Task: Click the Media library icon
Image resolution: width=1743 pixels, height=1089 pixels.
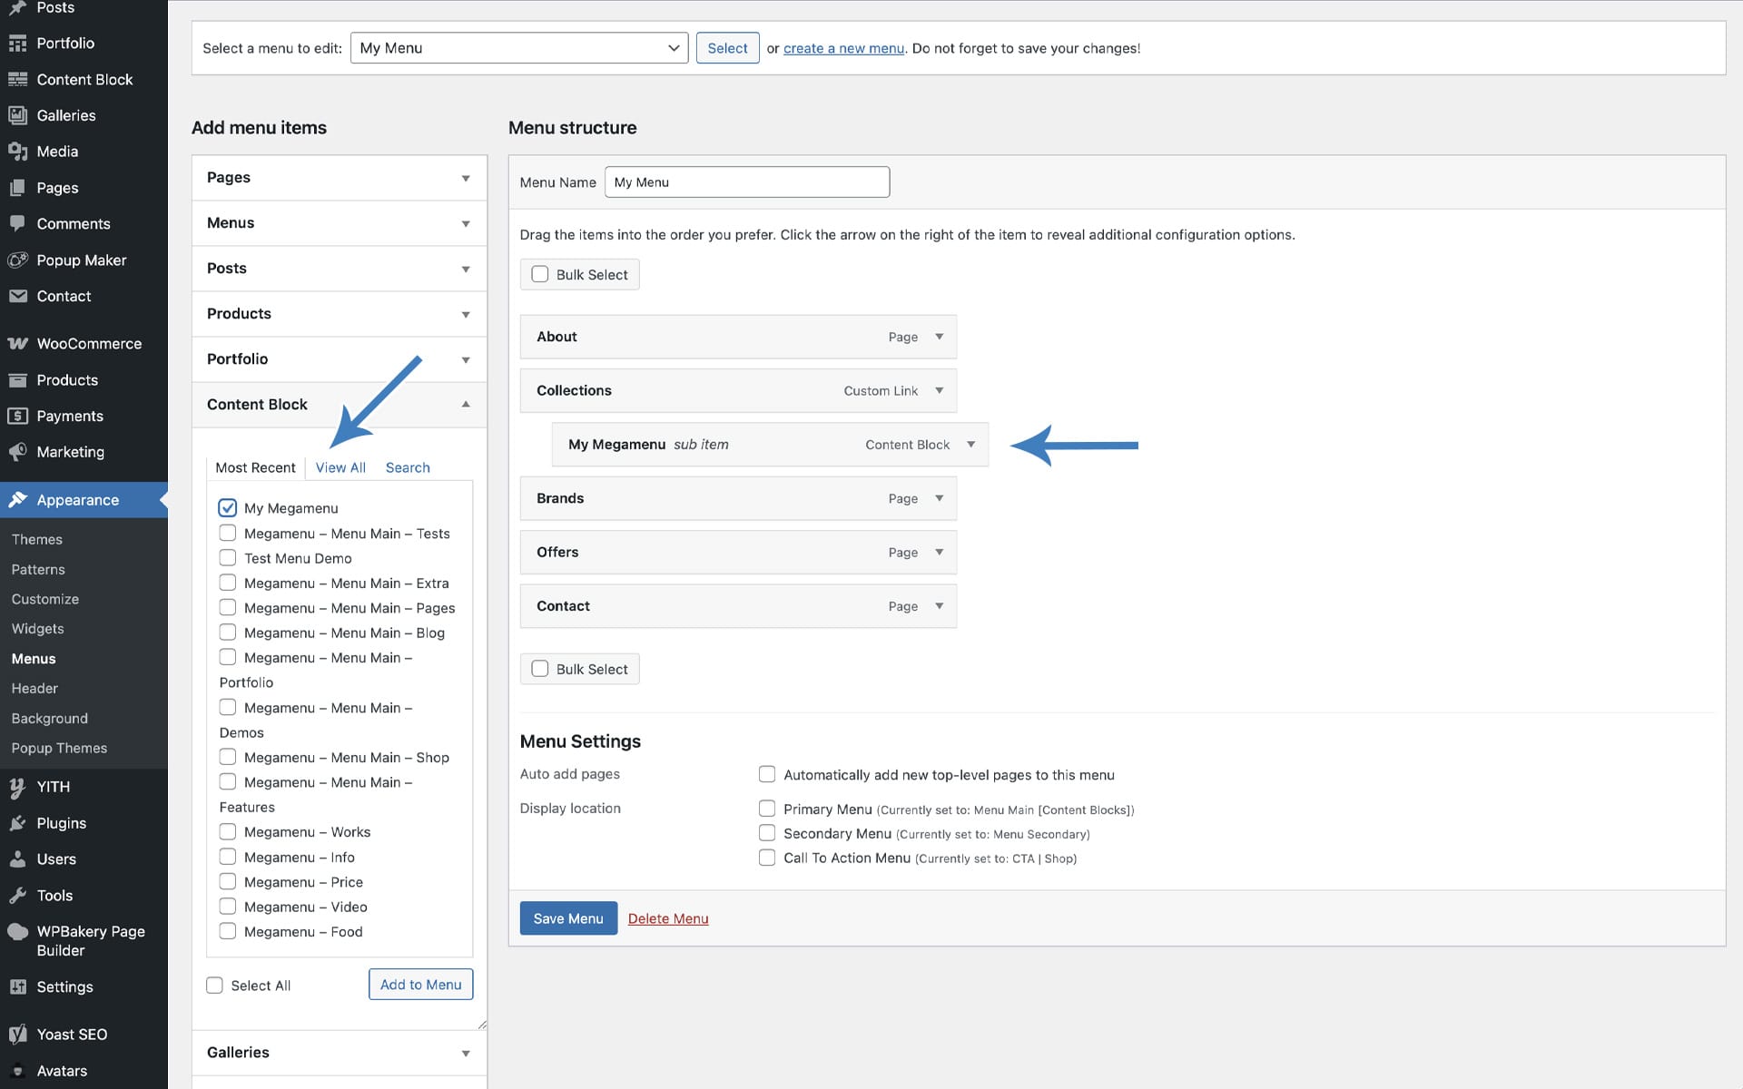Action: (x=17, y=152)
